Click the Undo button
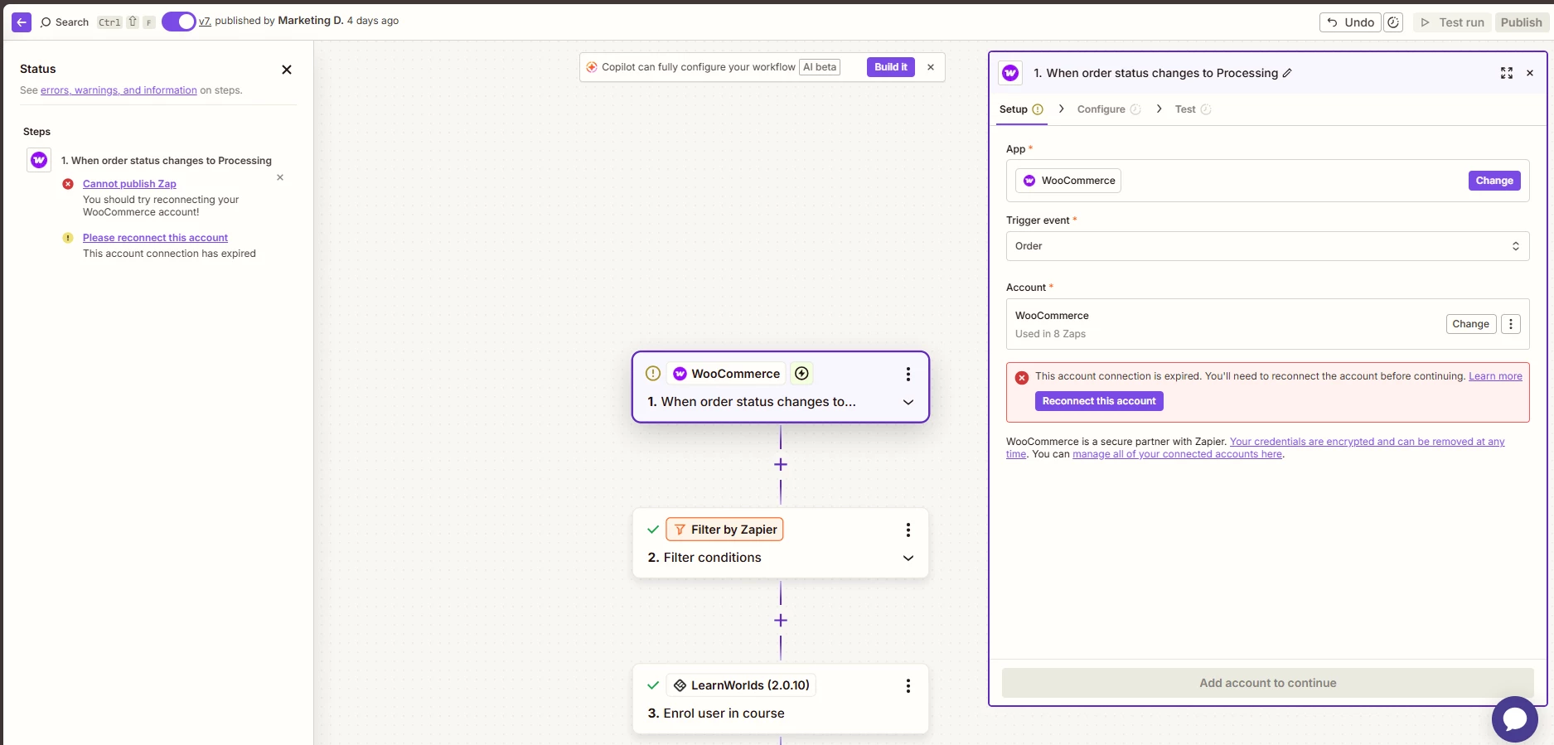Screen dimensions: 1554x745 click(x=1350, y=22)
